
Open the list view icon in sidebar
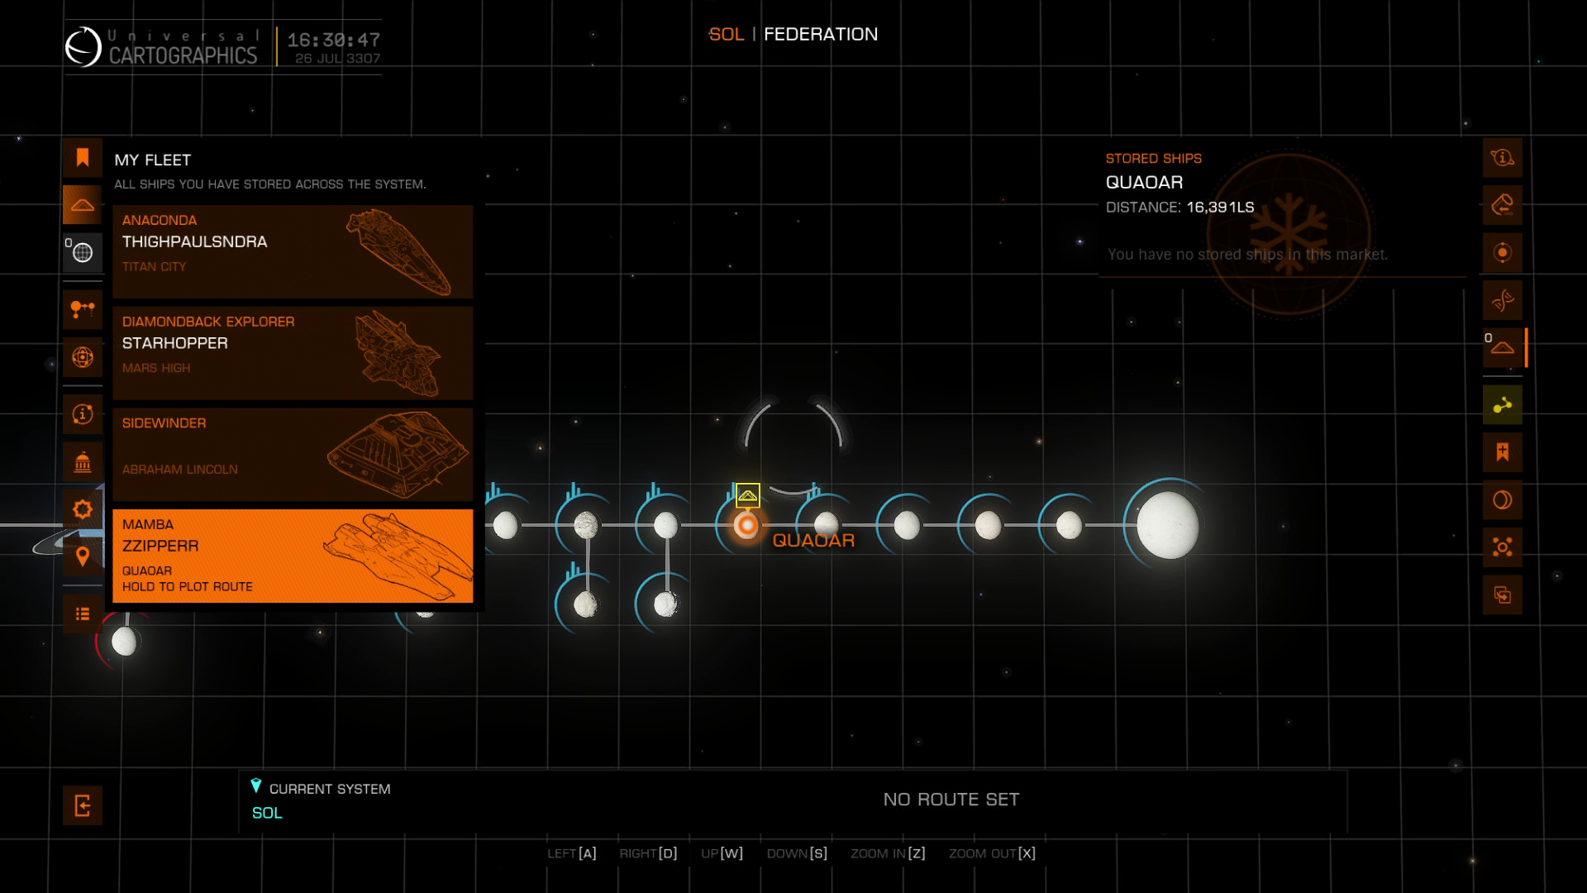(x=83, y=614)
